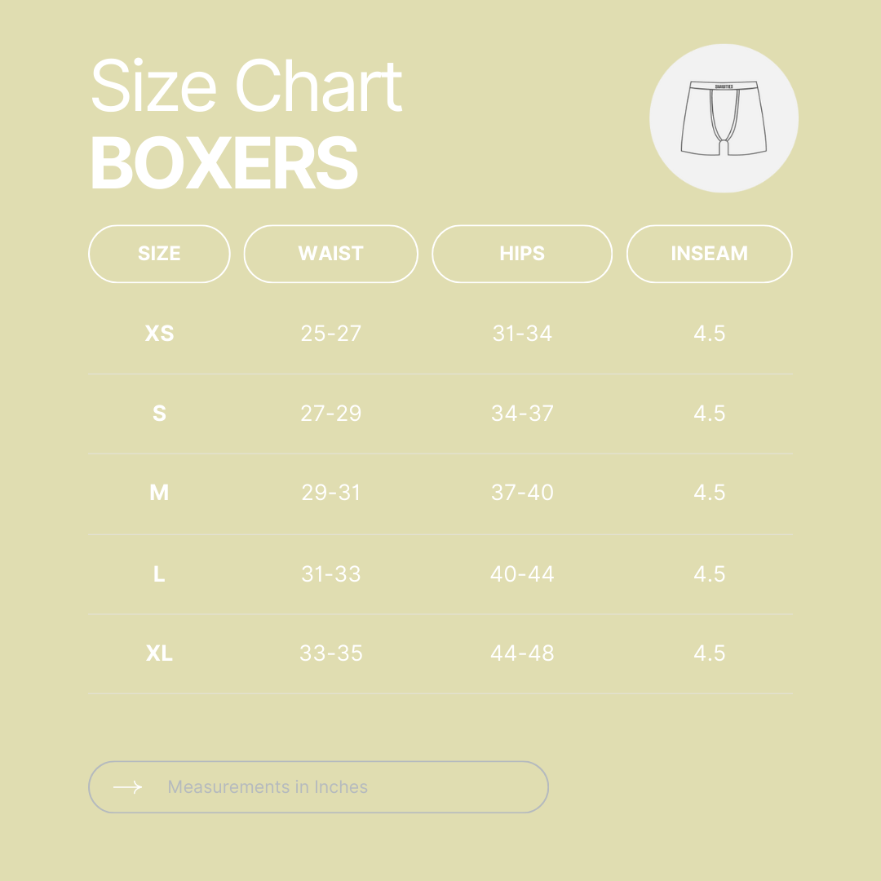Screen dimensions: 881x881
Task: Click the 44-48 hips measurement
Action: coord(522,653)
